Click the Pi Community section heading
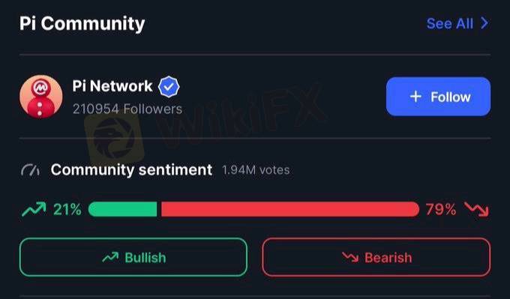The image size is (510, 299). click(82, 25)
